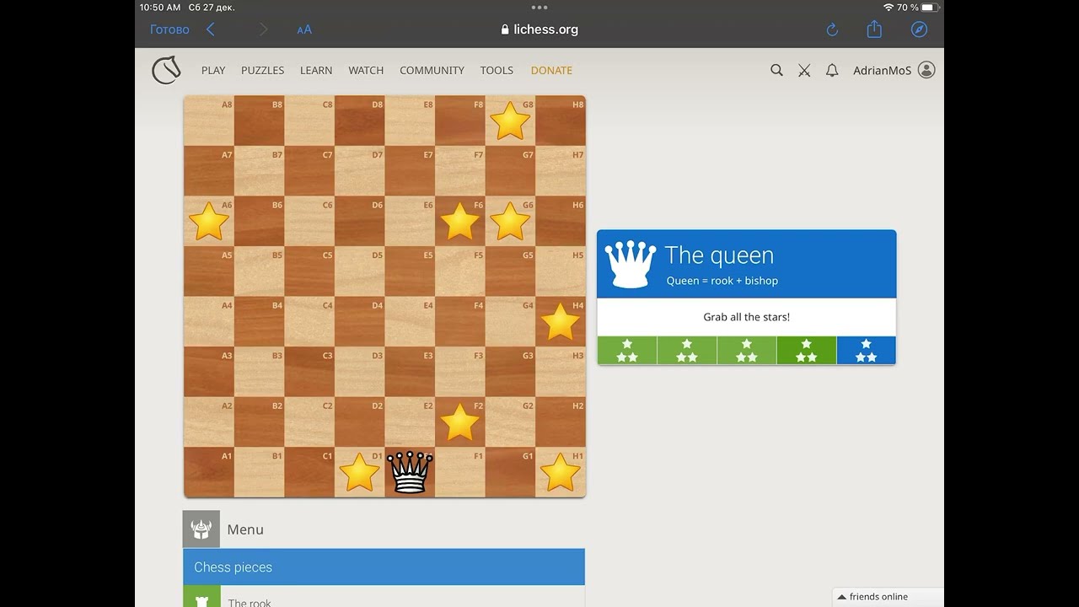1079x607 pixels.
Task: Select the white queen on E1
Action: [410, 472]
